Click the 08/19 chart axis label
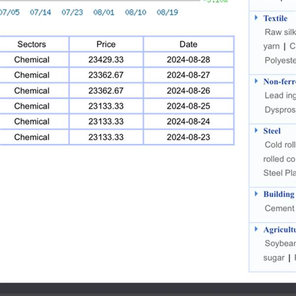The height and width of the screenshot is (296, 296). [168, 12]
